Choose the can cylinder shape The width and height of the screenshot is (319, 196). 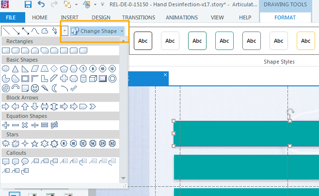(83, 79)
